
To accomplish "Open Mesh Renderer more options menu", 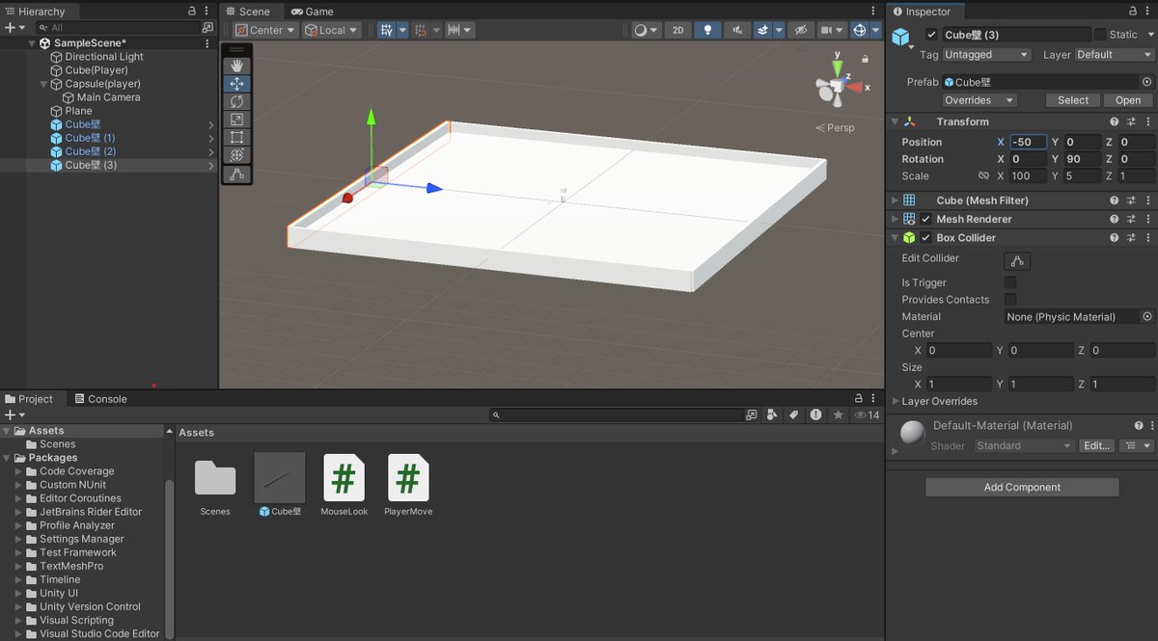I will (x=1147, y=219).
